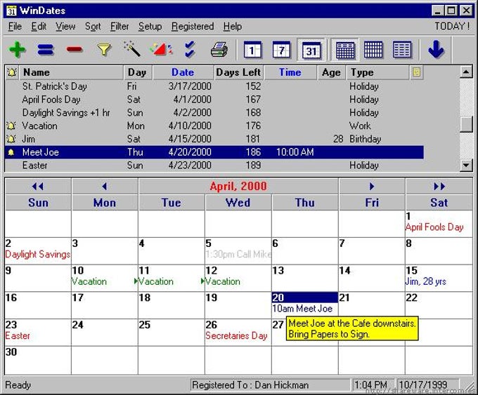Open the File menu
The image size is (478, 395).
[15, 27]
